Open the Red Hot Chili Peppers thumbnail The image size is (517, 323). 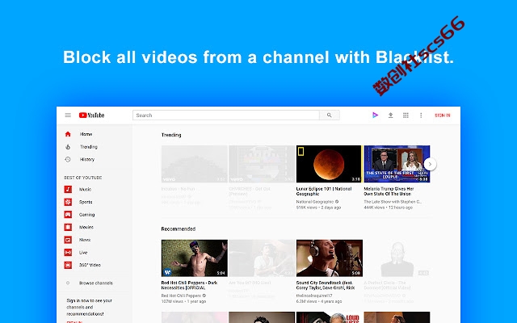click(194, 258)
